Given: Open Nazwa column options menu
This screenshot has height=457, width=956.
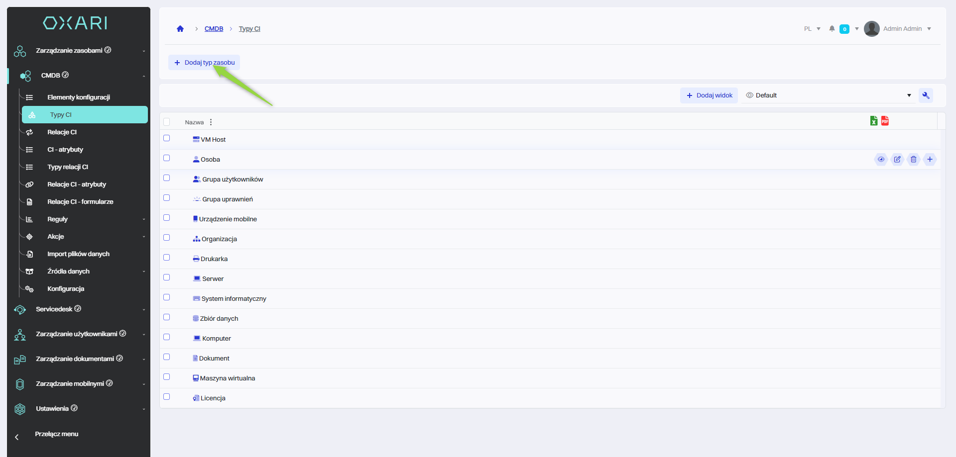Looking at the screenshot, I should (211, 122).
